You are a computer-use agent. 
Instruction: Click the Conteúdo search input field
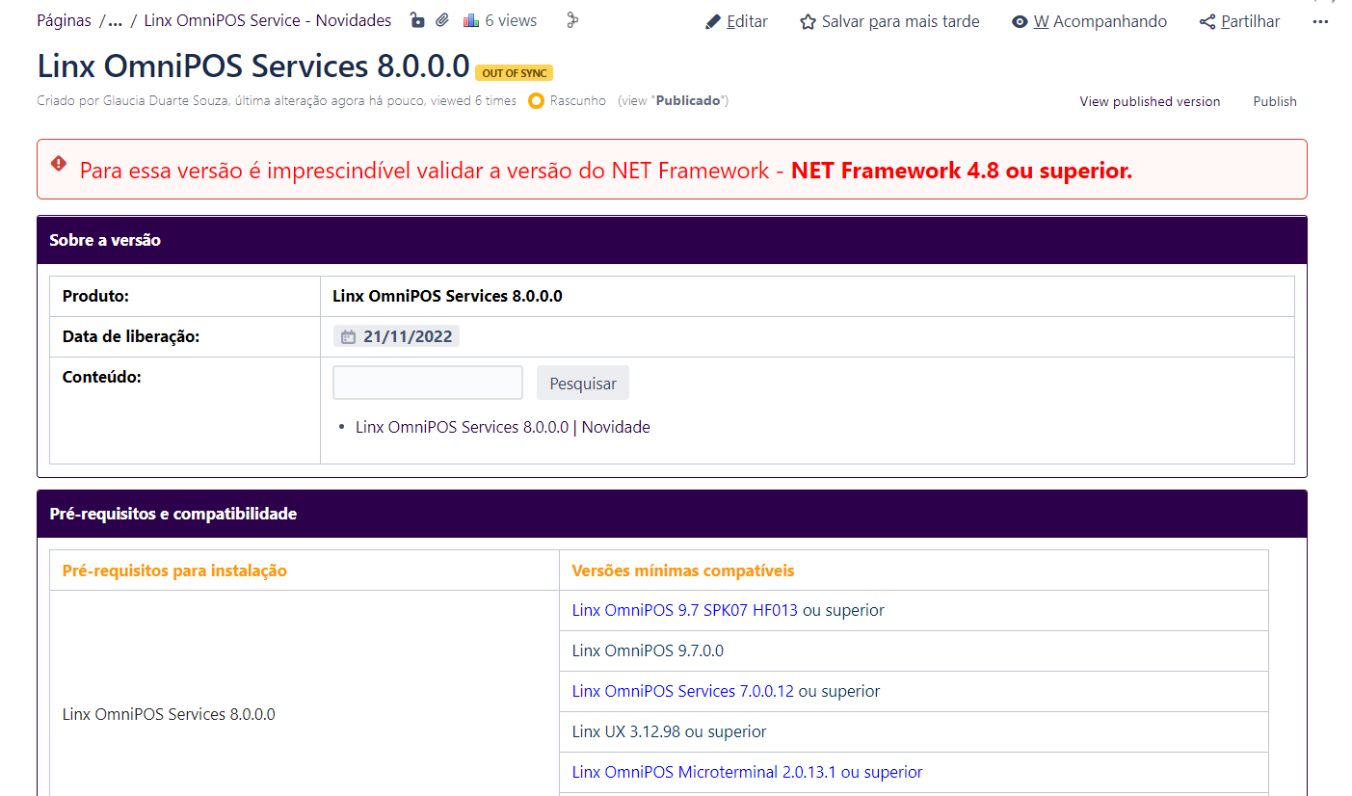click(x=428, y=383)
